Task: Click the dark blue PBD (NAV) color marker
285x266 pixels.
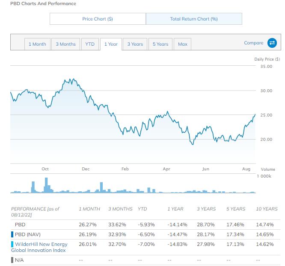Action: pos(12,234)
